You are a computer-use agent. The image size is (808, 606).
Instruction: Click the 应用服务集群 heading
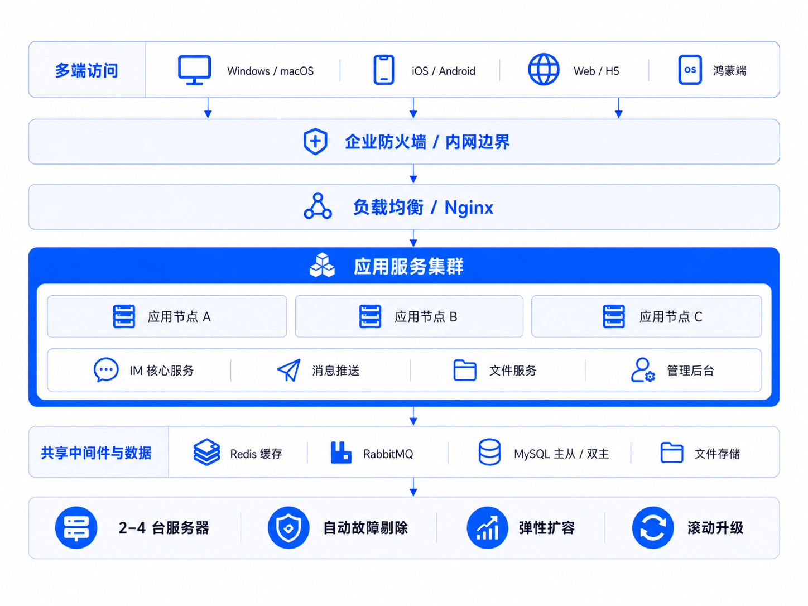coord(408,267)
